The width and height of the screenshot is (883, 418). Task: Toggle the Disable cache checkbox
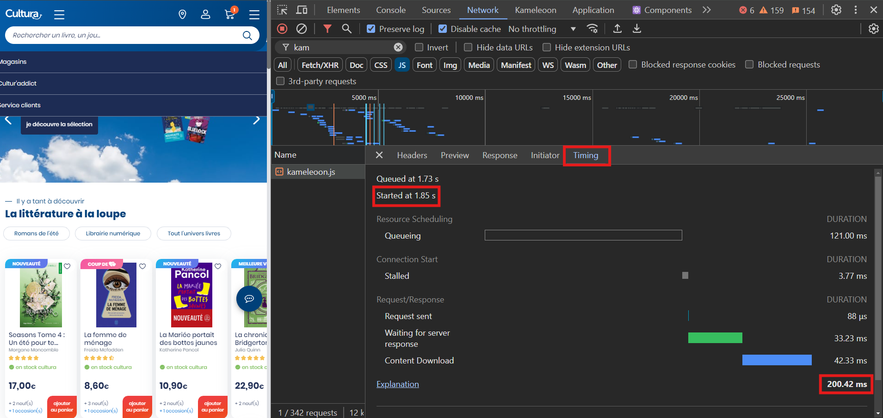pos(443,29)
